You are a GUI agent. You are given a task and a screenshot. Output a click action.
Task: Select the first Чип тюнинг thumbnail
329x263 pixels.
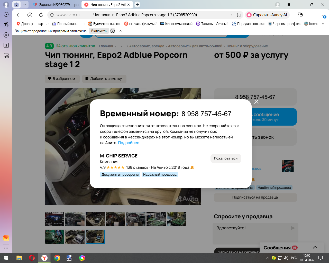point(54,219)
